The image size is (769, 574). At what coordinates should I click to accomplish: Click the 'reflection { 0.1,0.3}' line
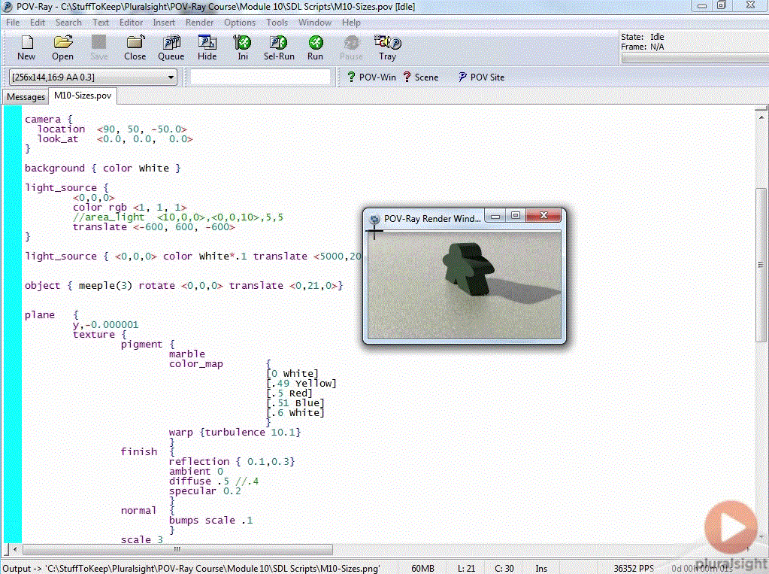click(232, 462)
